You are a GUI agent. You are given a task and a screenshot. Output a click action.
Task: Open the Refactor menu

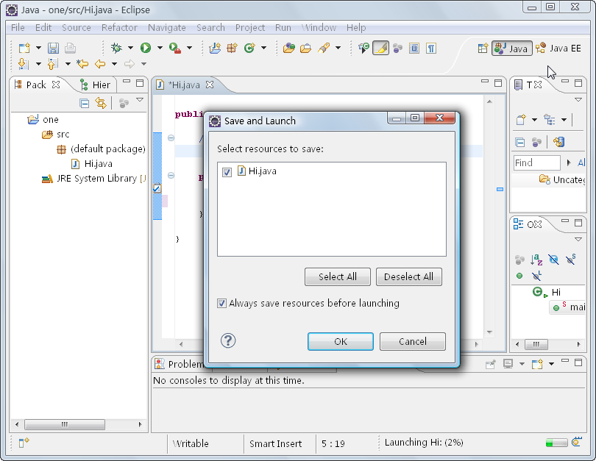click(x=119, y=27)
